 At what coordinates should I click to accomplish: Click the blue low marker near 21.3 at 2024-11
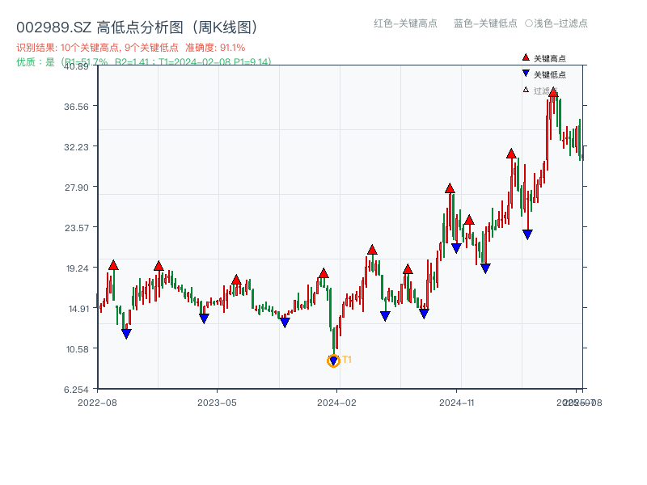(456, 248)
